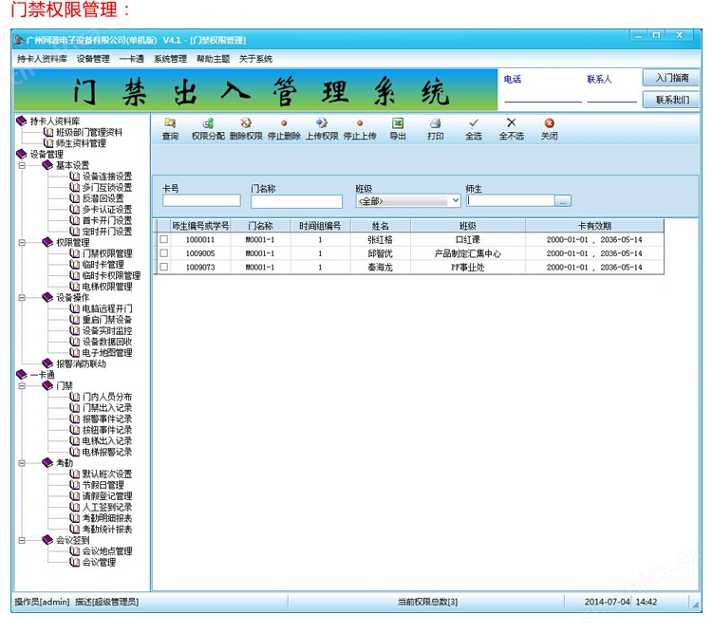
Task: Click the 全不选 deselect-all X icon
Action: click(x=512, y=123)
